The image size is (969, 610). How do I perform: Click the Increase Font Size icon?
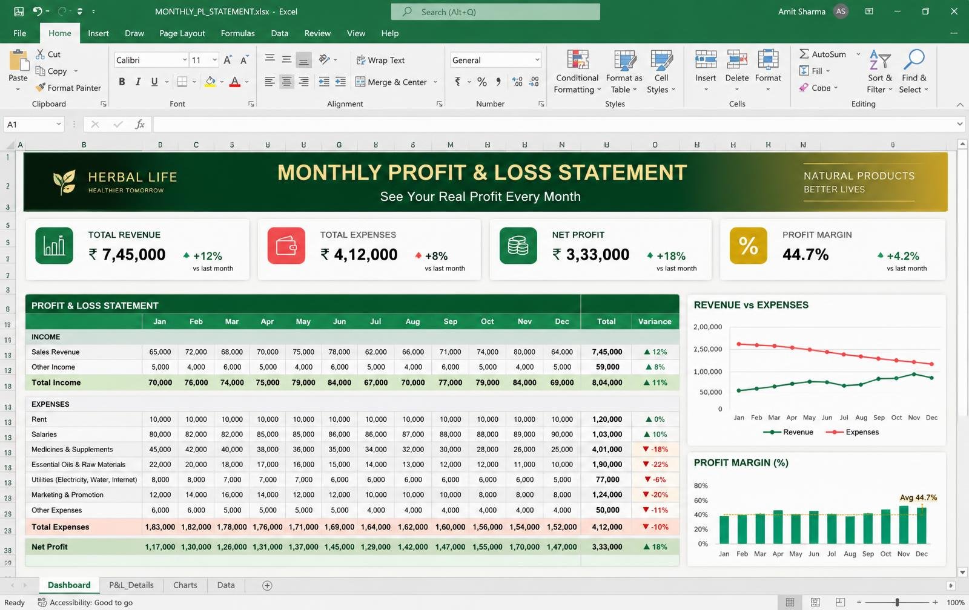[228, 60]
